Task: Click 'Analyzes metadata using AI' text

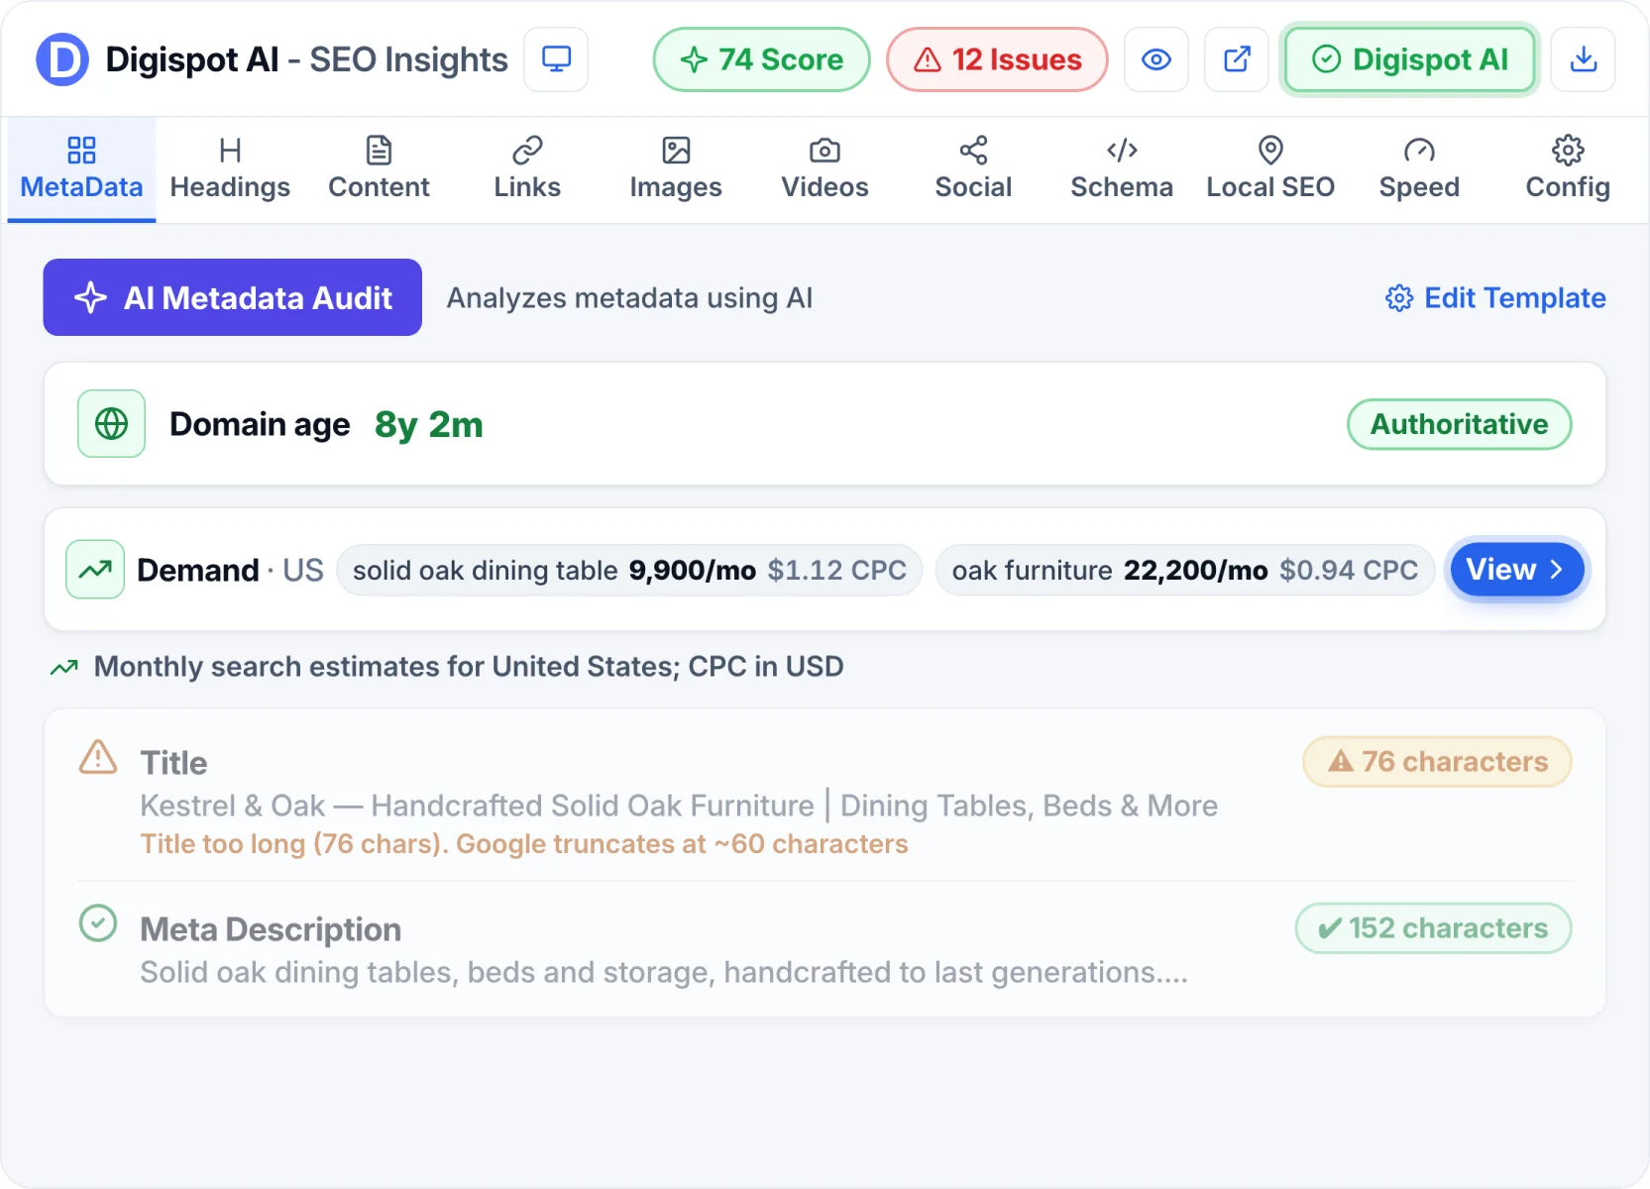Action: coord(629,298)
